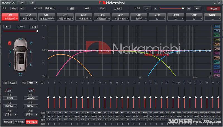Open the 文件 menu
The width and height of the screenshot is (223, 127).
click(21, 3)
